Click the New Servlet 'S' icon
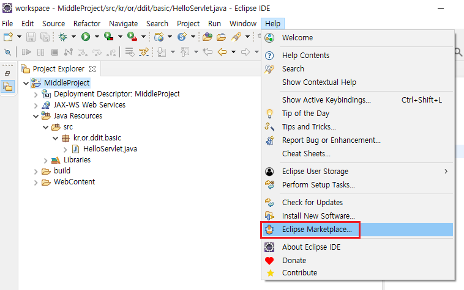This screenshot has width=464, height=290. (x=182, y=37)
